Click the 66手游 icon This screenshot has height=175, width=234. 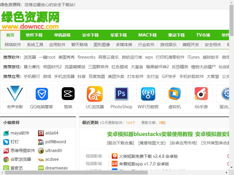[x=201, y=94]
